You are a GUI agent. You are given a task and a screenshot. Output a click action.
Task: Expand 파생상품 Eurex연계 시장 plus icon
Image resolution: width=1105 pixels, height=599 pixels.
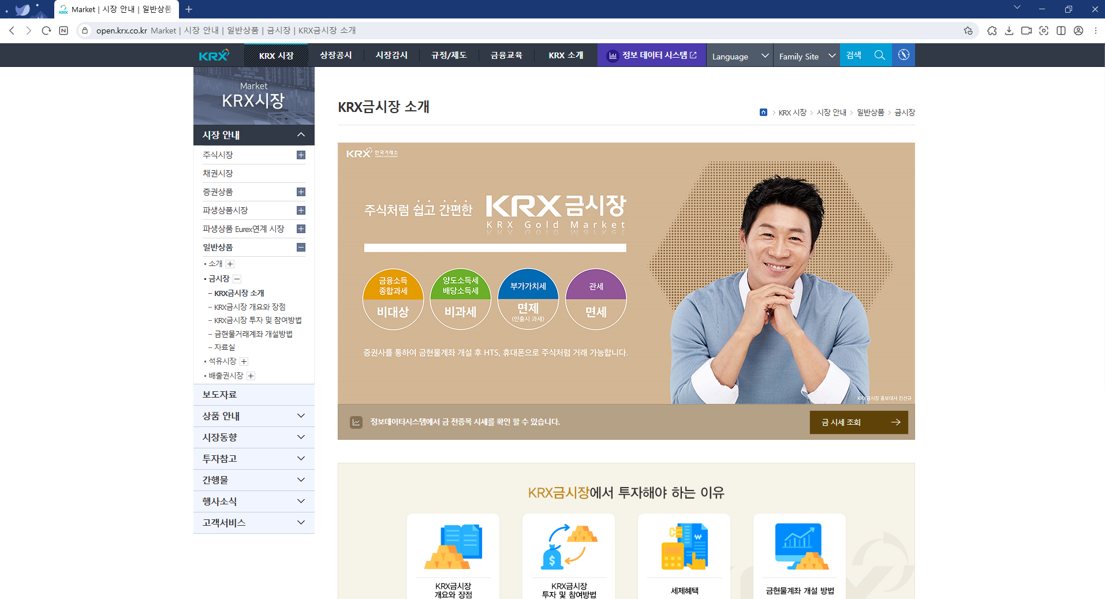click(x=301, y=229)
